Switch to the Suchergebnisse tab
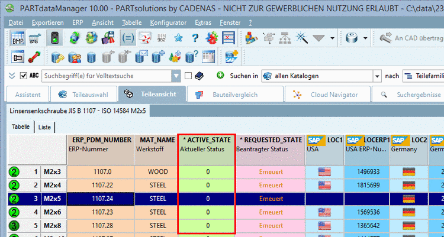444x237 pixels. tap(408, 95)
